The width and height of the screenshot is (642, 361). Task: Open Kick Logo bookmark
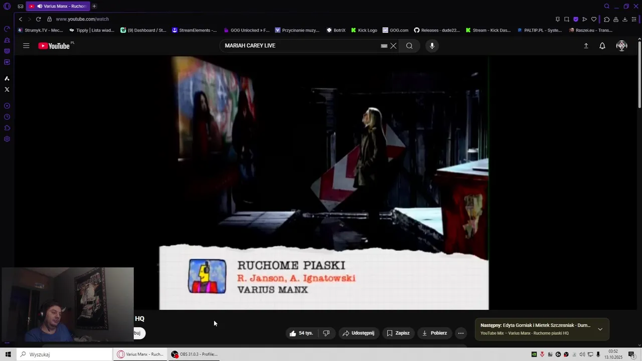click(x=364, y=30)
